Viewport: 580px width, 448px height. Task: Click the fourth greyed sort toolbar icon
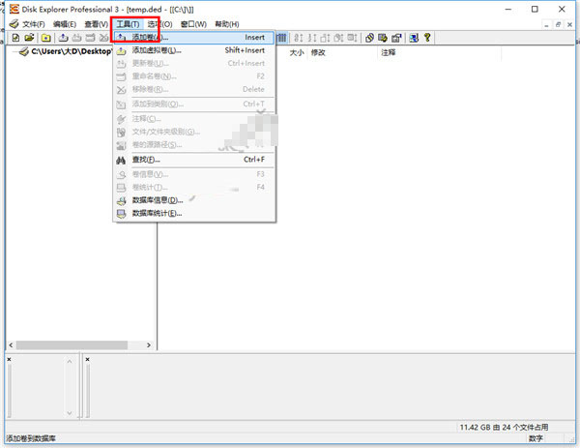click(338, 38)
